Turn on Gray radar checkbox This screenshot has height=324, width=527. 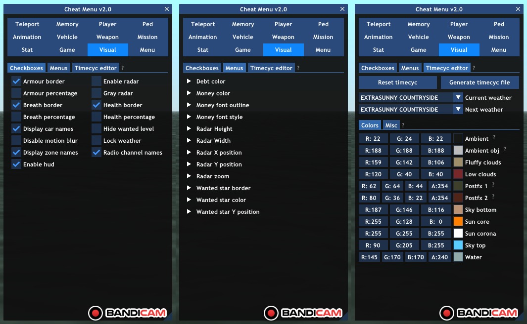click(96, 93)
